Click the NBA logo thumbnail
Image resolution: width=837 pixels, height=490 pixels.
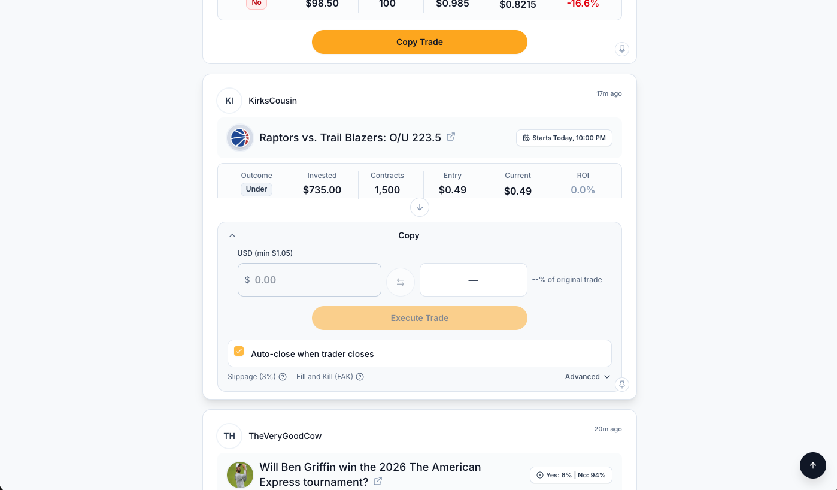[240, 138]
